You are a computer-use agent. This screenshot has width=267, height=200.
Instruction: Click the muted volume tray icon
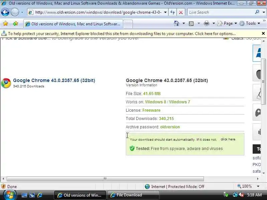click(241, 195)
